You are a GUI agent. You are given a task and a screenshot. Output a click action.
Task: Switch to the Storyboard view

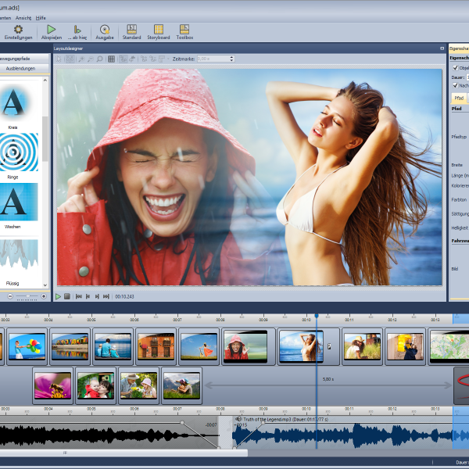click(159, 32)
